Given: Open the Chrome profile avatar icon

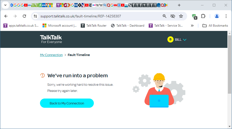Looking at the screenshot, I should pyautogui.click(x=217, y=16).
